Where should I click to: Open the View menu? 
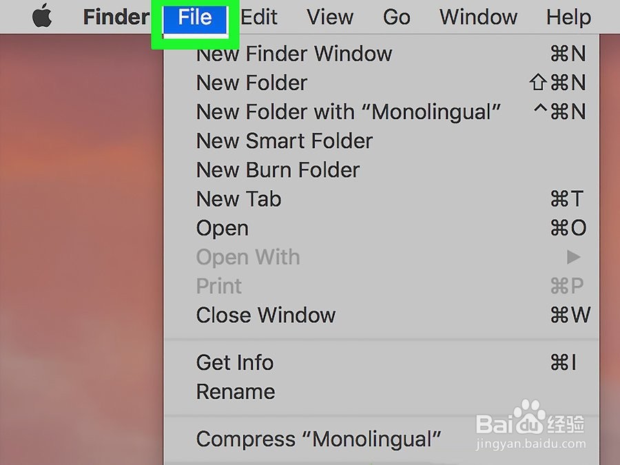[330, 17]
